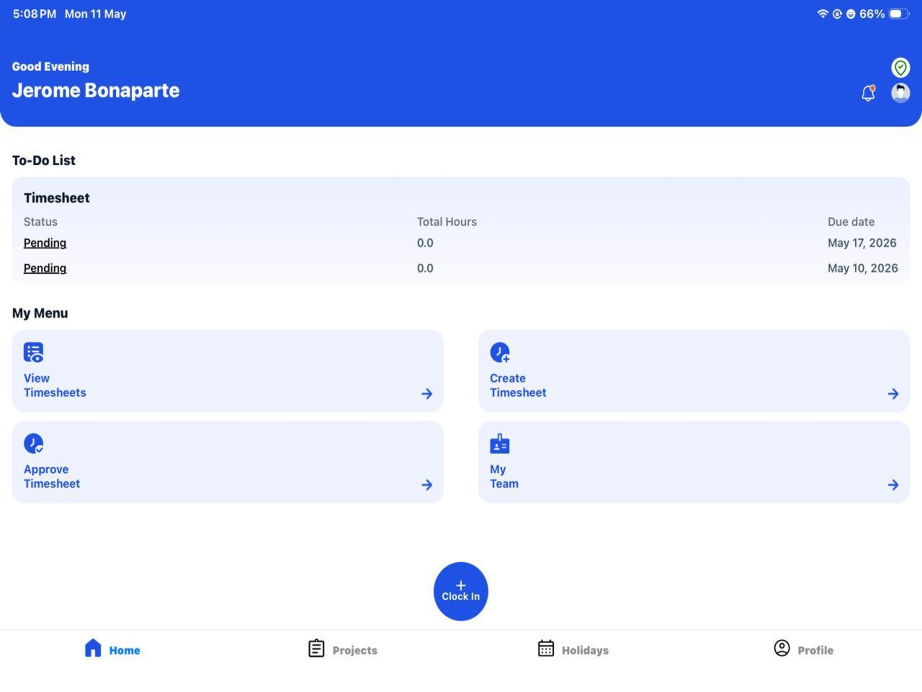The height and width of the screenshot is (692, 922).
Task: Click 0.0 hours in May 10 row
Action: point(425,268)
